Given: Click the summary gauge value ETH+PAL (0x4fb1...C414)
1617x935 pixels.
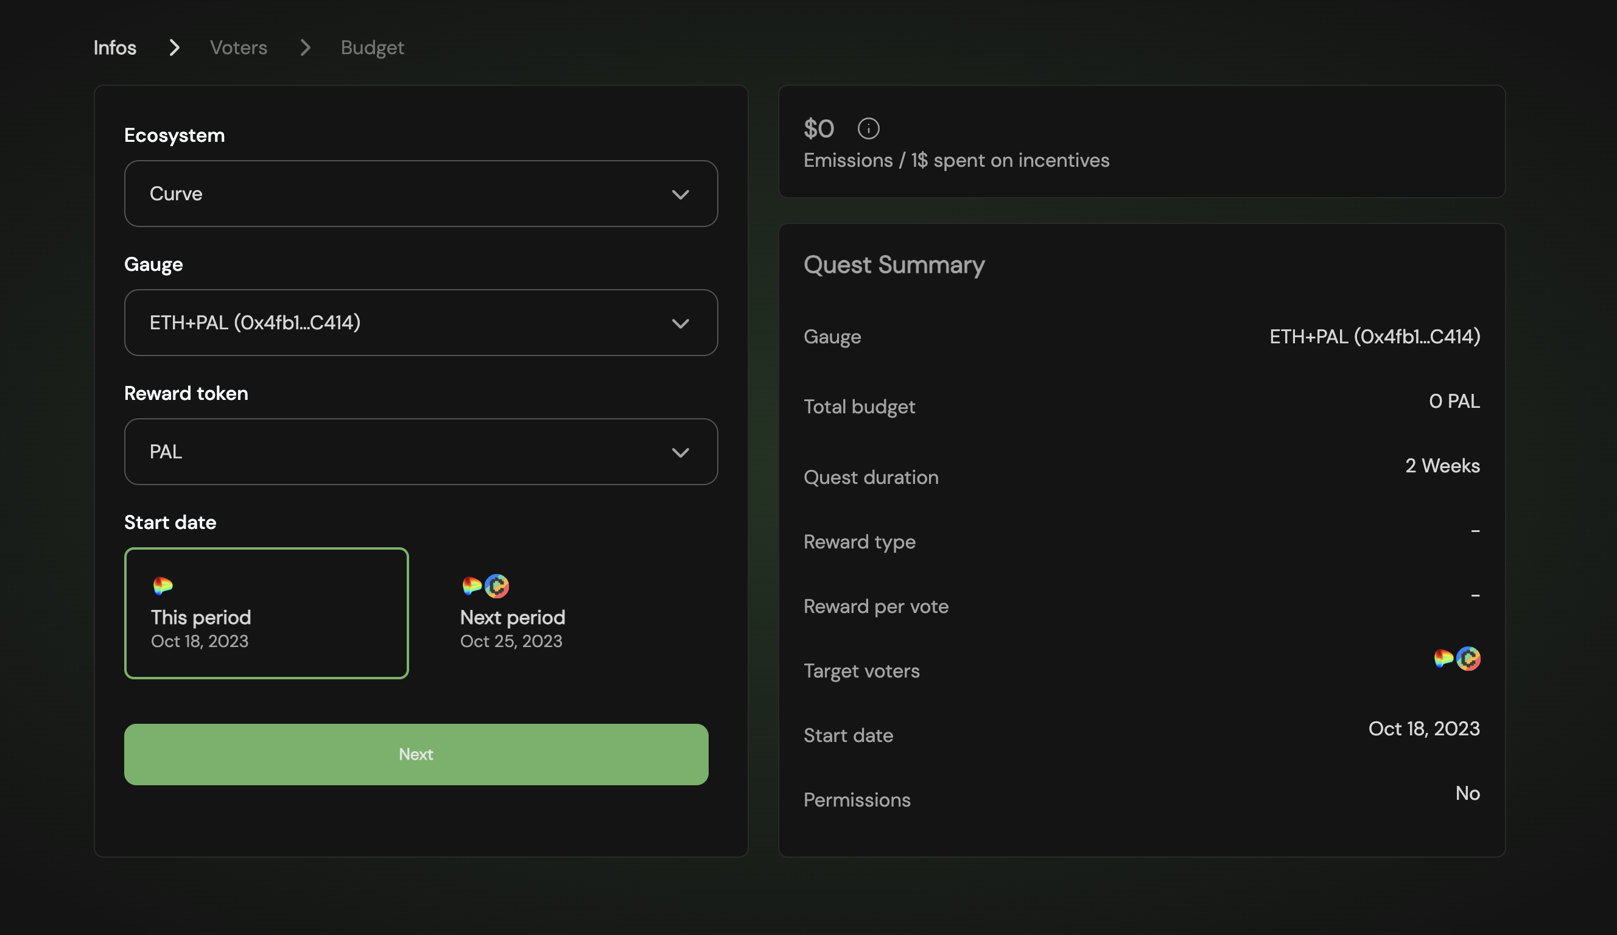Looking at the screenshot, I should 1375,336.
